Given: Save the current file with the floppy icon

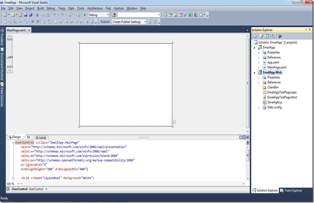Looking at the screenshot, I should (25, 15).
